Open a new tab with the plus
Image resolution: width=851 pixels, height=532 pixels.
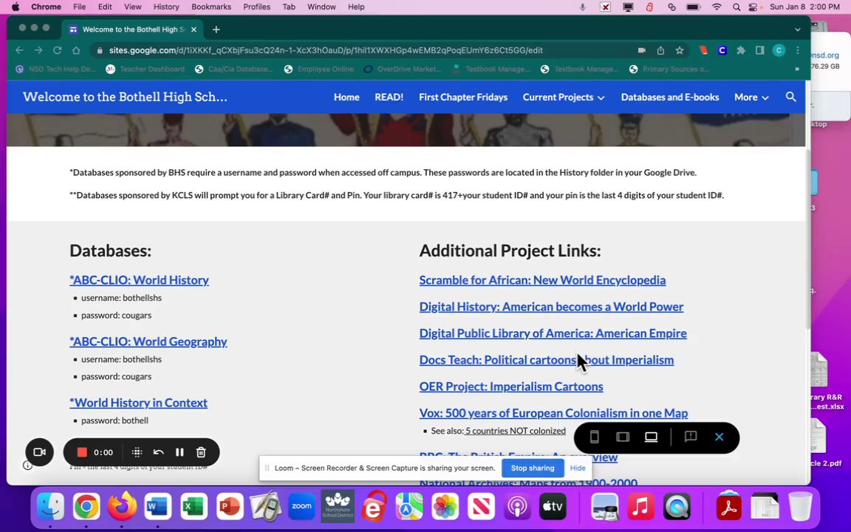point(216,30)
